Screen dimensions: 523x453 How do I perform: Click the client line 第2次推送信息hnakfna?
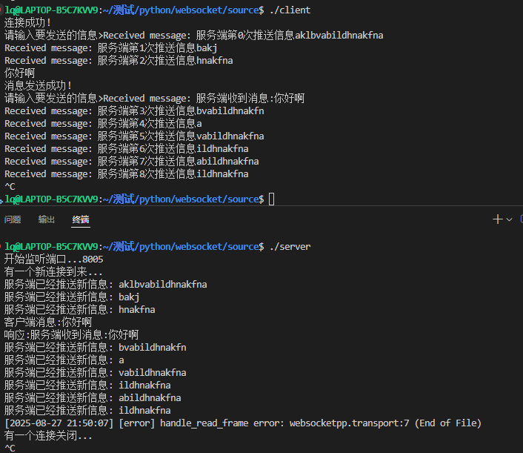pyautogui.click(x=119, y=61)
